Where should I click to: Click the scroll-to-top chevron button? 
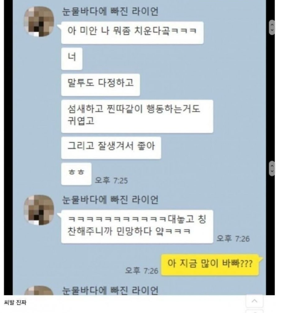pos(255,301)
